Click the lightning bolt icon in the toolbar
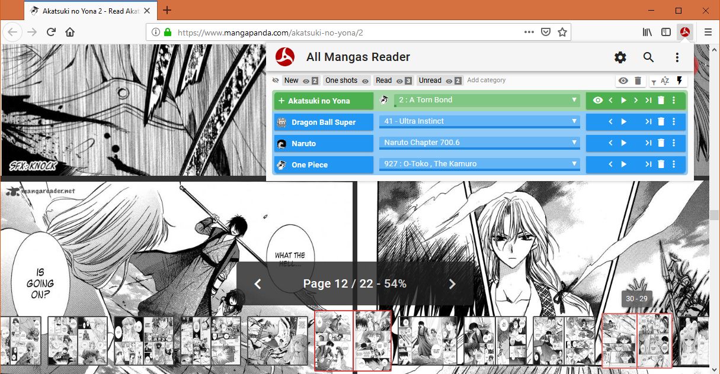Viewport: 720px width, 374px height. 680,80
